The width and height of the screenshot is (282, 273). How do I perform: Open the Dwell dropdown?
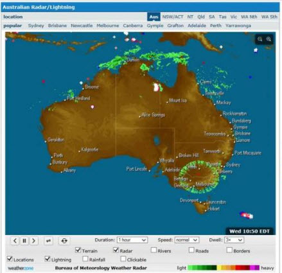234,240
